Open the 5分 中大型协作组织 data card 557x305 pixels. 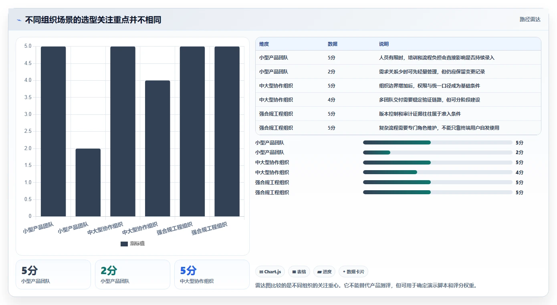[x=212, y=274]
